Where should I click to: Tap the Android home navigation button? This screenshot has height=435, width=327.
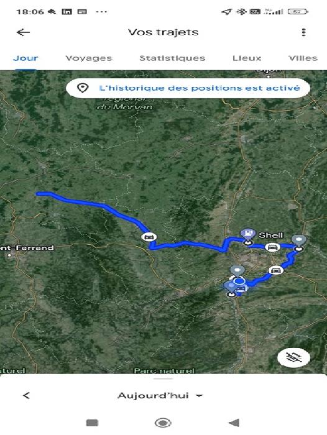(163, 423)
